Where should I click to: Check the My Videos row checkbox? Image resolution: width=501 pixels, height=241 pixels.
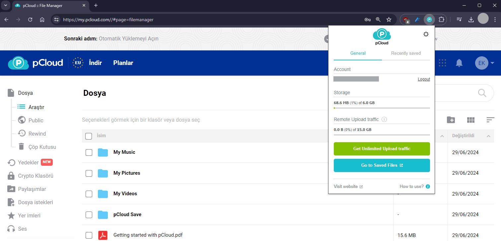89,194
